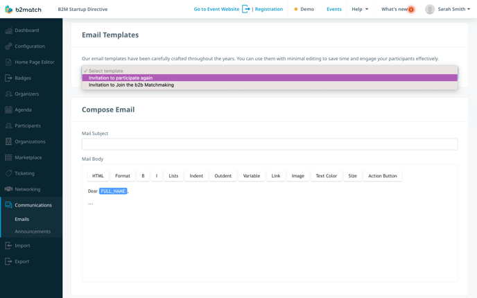Open the Variable dropdown in editor
This screenshot has width=477, height=298.
[252, 176]
